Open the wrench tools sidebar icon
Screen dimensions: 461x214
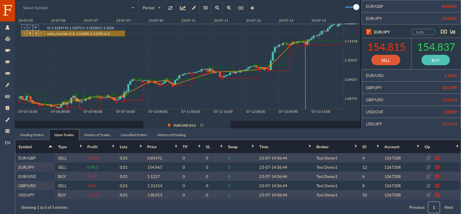pos(7,85)
